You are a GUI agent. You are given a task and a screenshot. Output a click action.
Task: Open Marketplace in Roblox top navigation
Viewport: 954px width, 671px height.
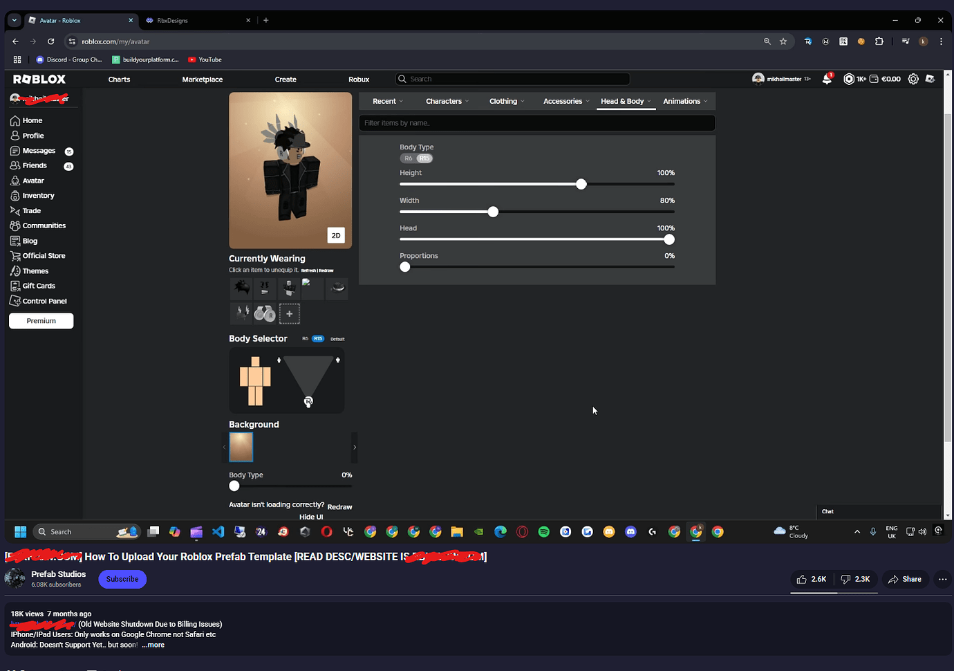[x=203, y=80]
